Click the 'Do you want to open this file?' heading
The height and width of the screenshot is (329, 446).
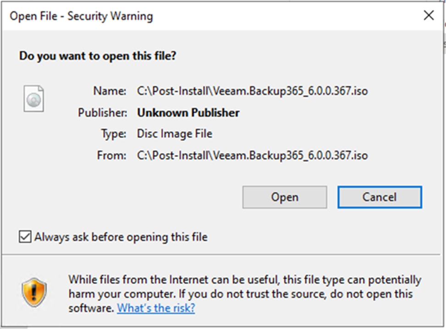(x=98, y=56)
